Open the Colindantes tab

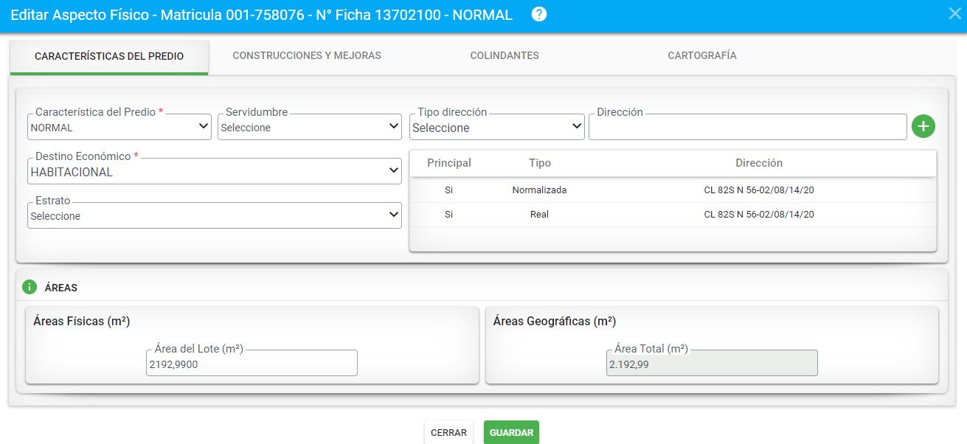click(x=505, y=55)
